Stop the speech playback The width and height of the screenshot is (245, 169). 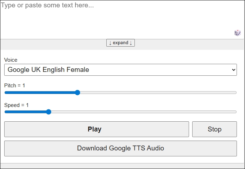(214, 129)
